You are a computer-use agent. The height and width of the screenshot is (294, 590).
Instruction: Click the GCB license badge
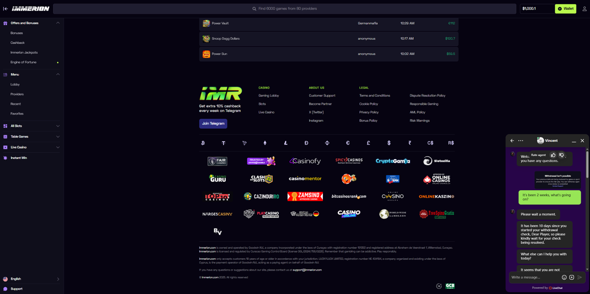pyautogui.click(x=450, y=286)
